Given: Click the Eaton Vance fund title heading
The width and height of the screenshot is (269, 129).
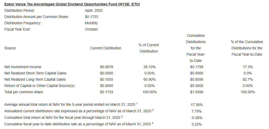Looking at the screenshot, I should (72, 4).
